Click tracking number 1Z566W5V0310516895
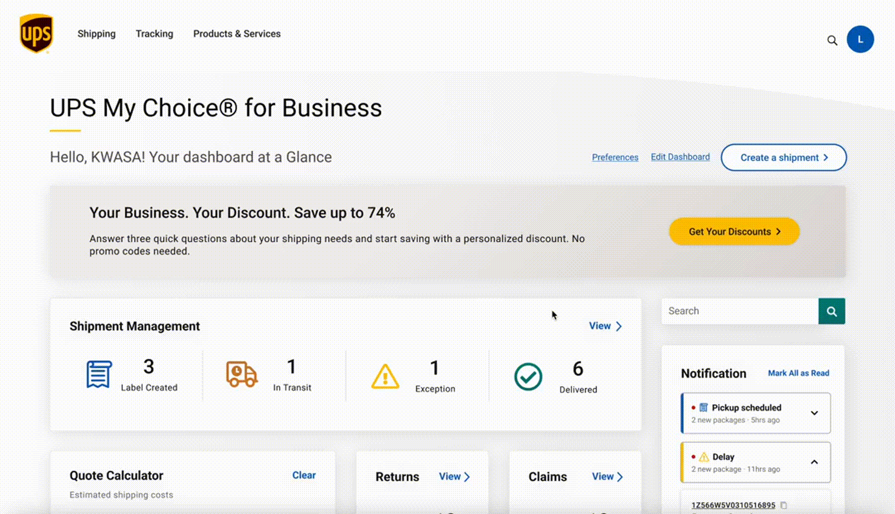Viewport: 895px width, 514px height. tap(733, 505)
